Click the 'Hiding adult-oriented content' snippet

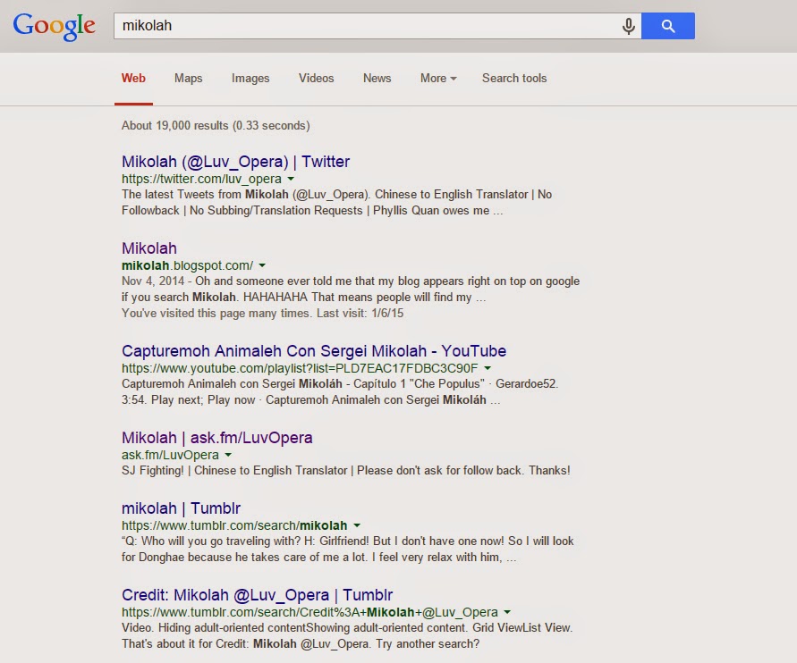point(347,635)
